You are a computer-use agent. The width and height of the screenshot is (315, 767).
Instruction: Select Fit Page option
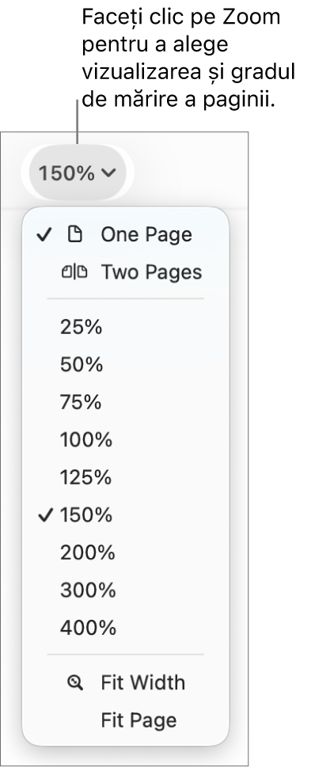pos(125,720)
